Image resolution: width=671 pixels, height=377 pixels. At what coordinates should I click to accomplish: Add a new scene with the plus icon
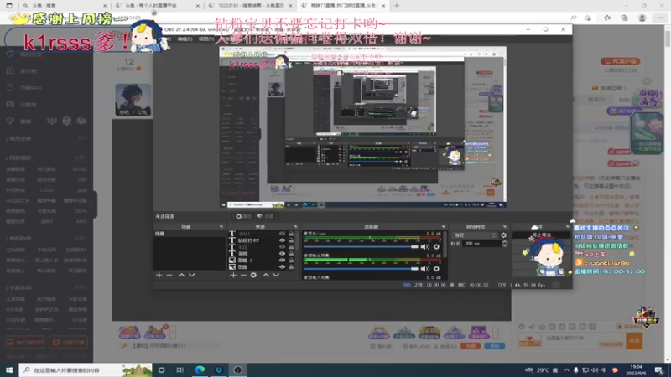click(x=159, y=276)
